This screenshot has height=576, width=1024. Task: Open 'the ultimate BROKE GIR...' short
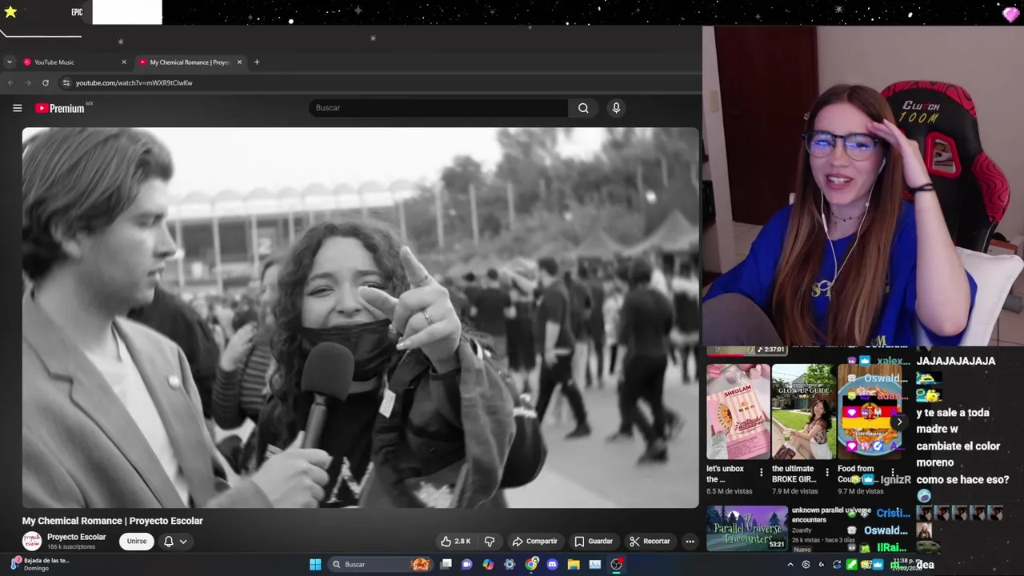(x=803, y=411)
